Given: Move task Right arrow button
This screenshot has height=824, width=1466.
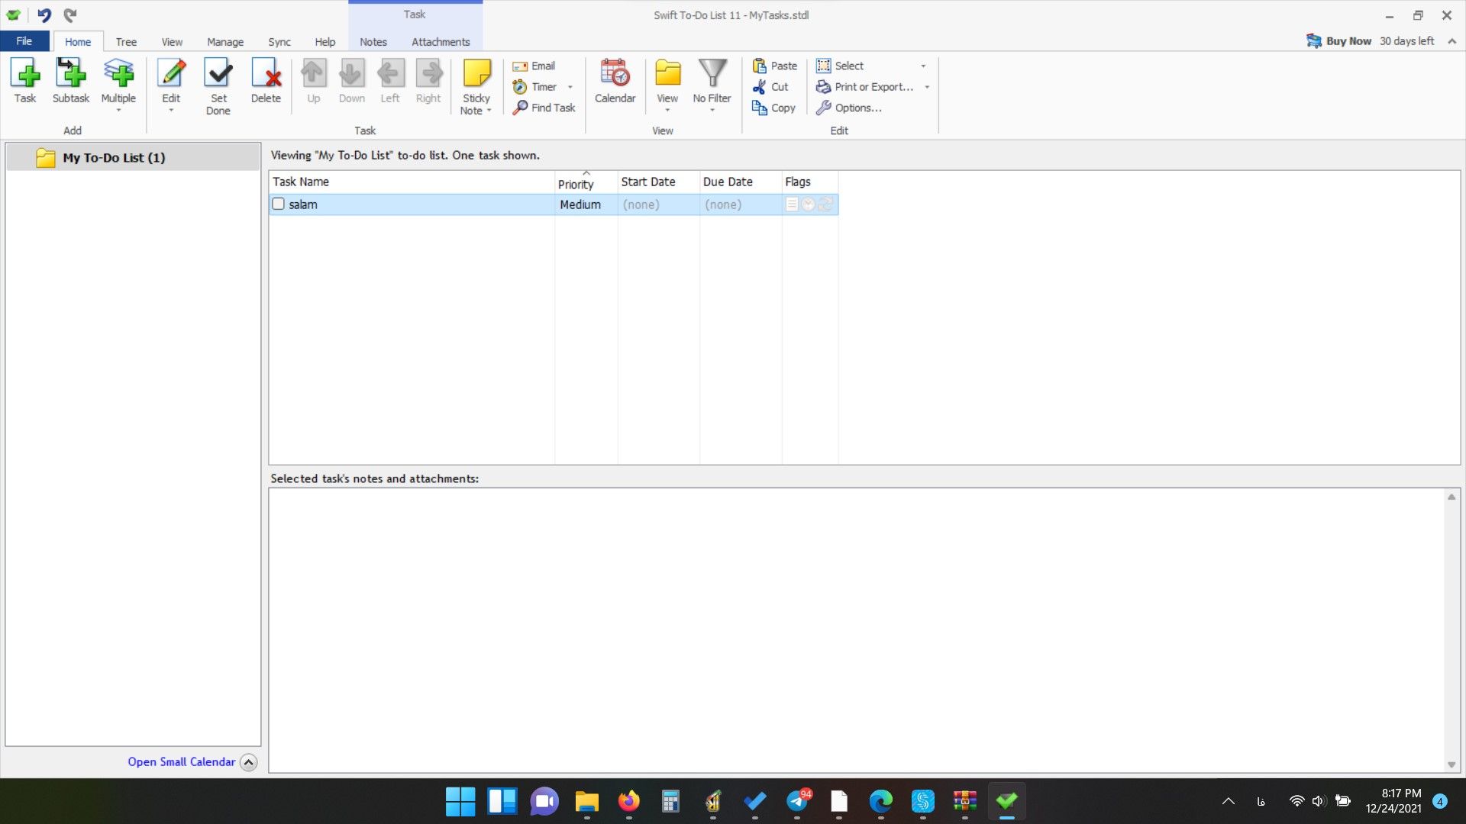Looking at the screenshot, I should [428, 81].
